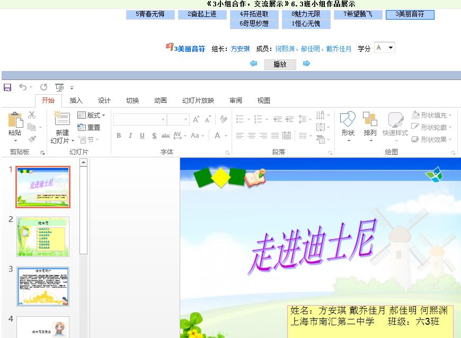This screenshot has height=338, width=461.
Task: Toggle Italic formatting
Action: click(130, 136)
